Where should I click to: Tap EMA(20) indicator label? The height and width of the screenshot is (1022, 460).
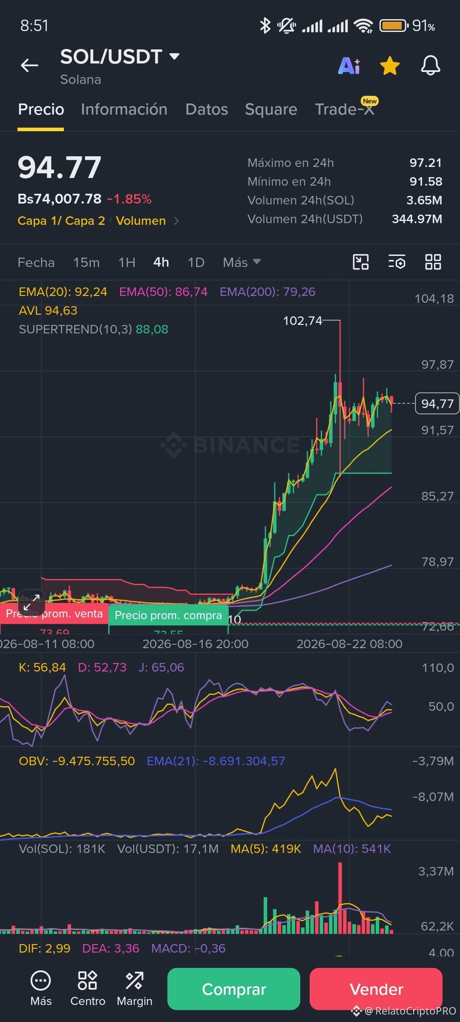[x=63, y=292]
